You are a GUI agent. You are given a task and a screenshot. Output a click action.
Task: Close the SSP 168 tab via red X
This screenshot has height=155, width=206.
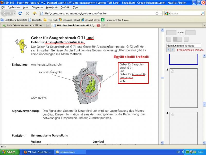pos(98,25)
